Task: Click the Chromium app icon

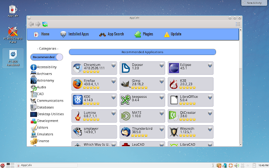Action: 77,68
